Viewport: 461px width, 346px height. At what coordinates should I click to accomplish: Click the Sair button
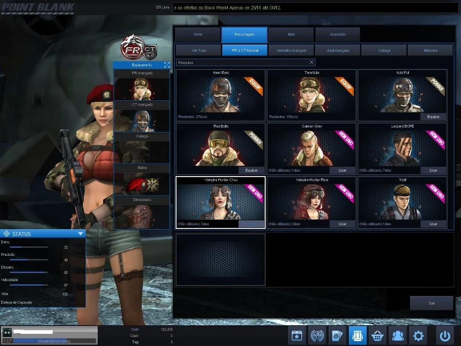coord(431,303)
